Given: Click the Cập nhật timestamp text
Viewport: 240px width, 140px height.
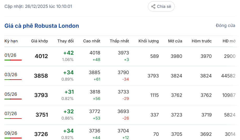Looking at the screenshot, I should coord(38,6).
